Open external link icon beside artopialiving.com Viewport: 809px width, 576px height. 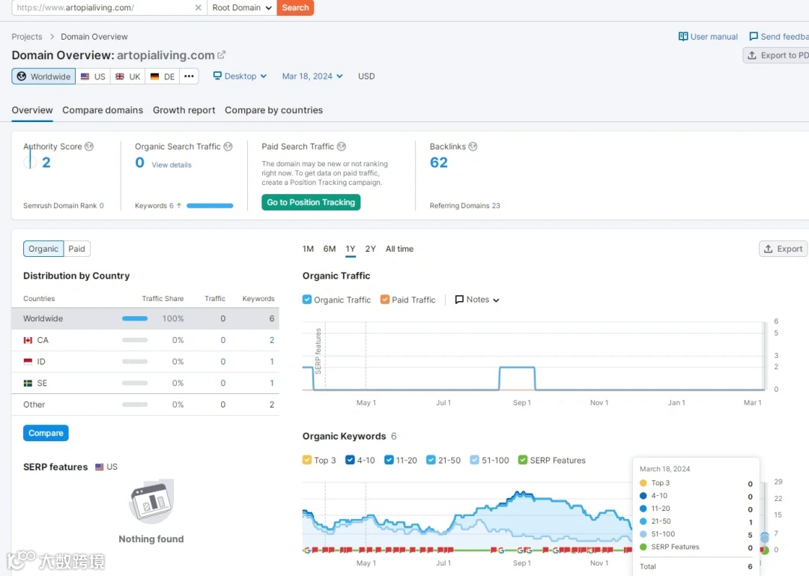(x=222, y=55)
